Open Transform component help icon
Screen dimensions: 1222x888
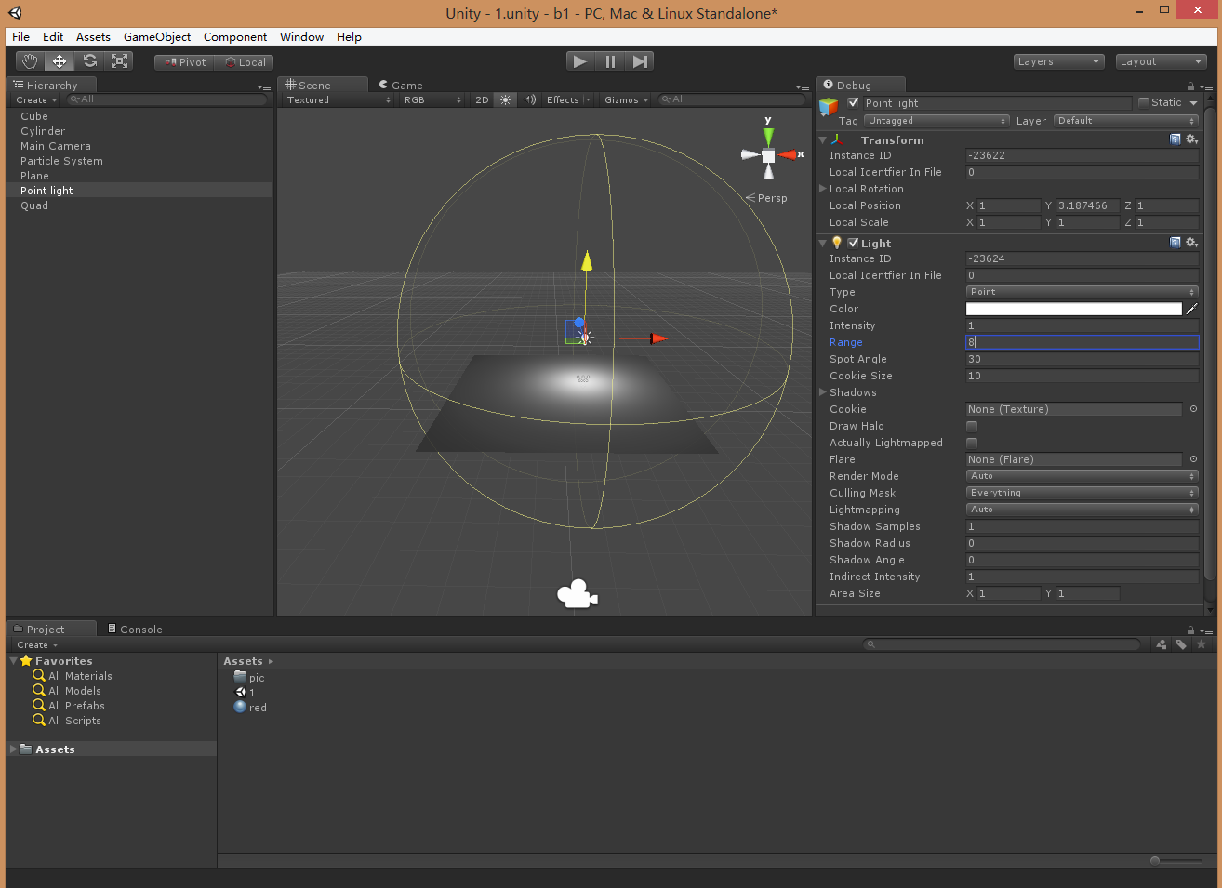point(1176,139)
